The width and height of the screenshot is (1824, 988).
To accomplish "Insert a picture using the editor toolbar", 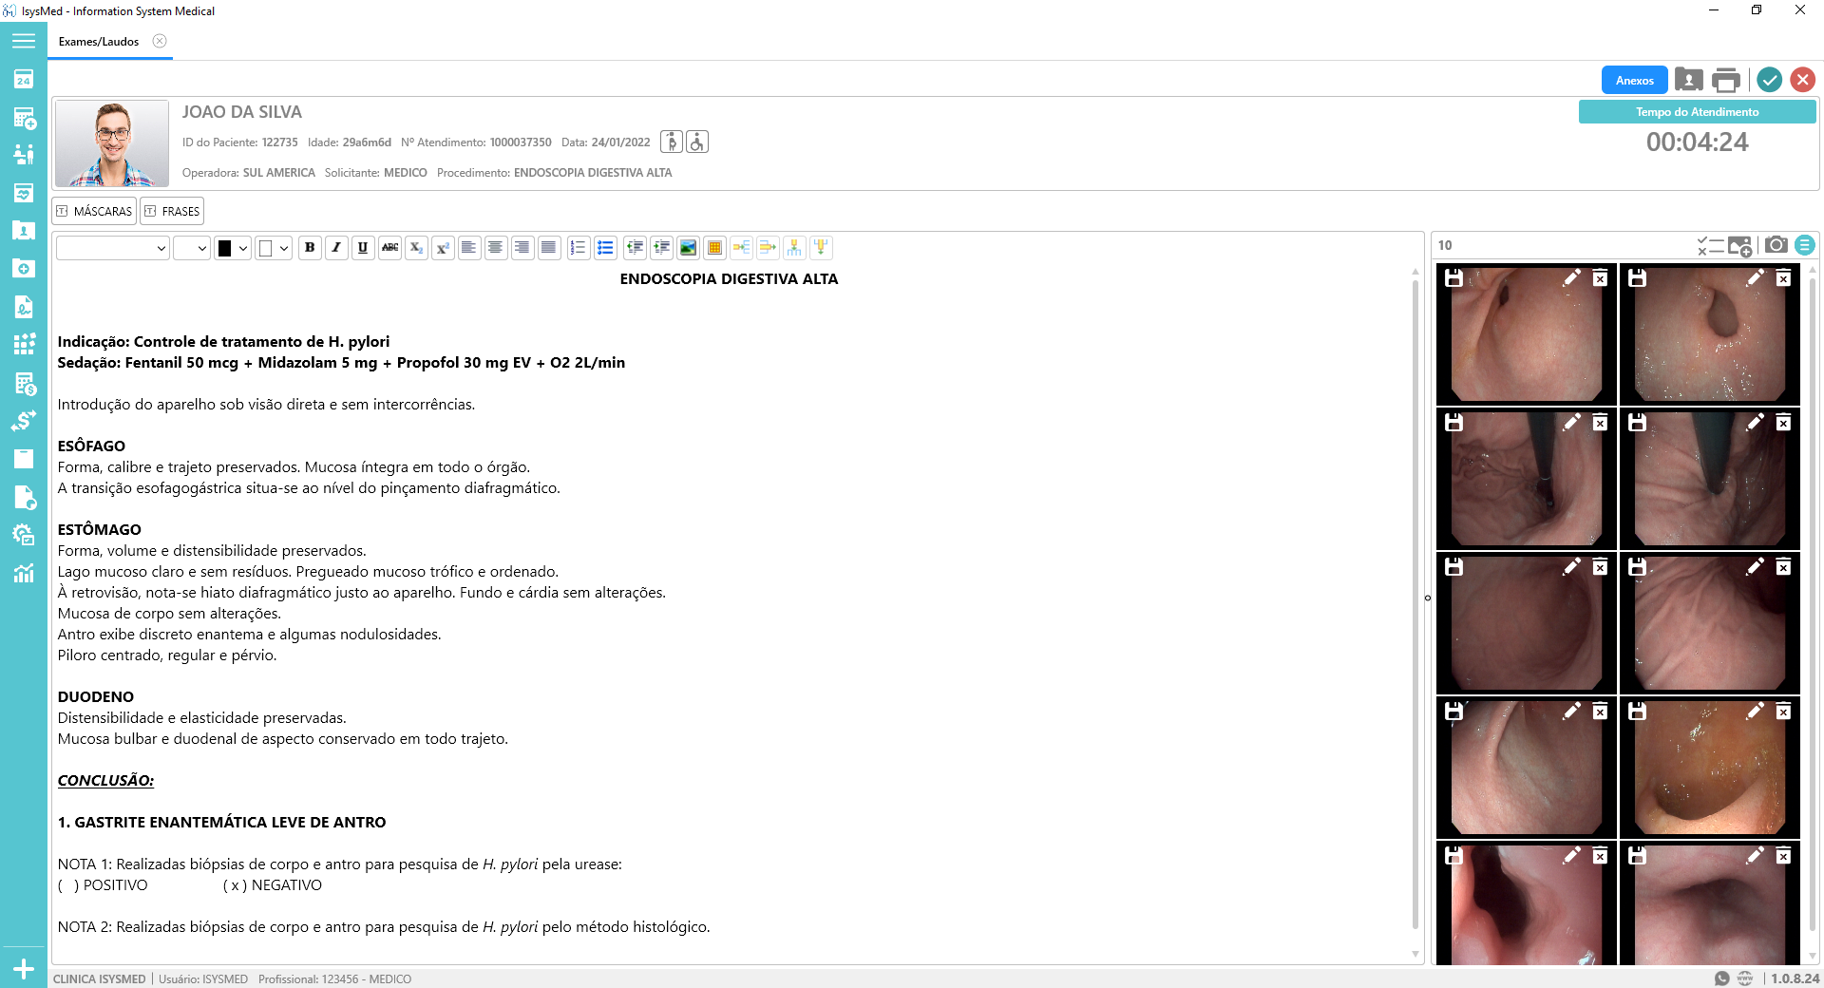I will [688, 248].
